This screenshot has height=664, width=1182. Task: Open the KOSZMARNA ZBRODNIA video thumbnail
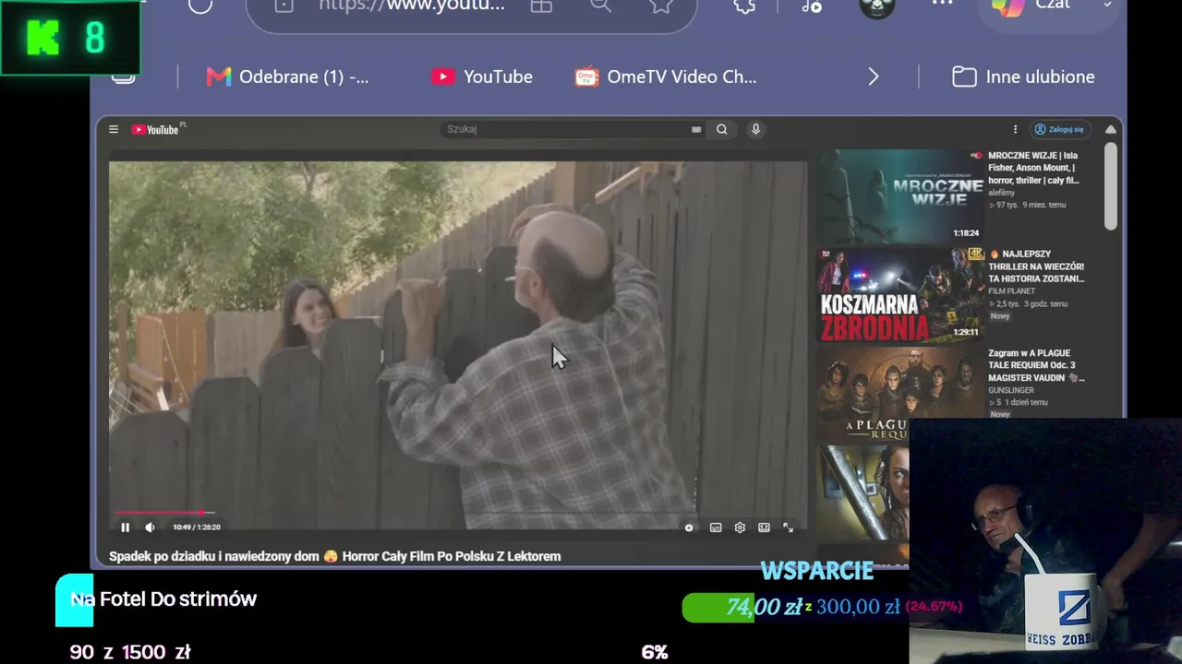(900, 294)
